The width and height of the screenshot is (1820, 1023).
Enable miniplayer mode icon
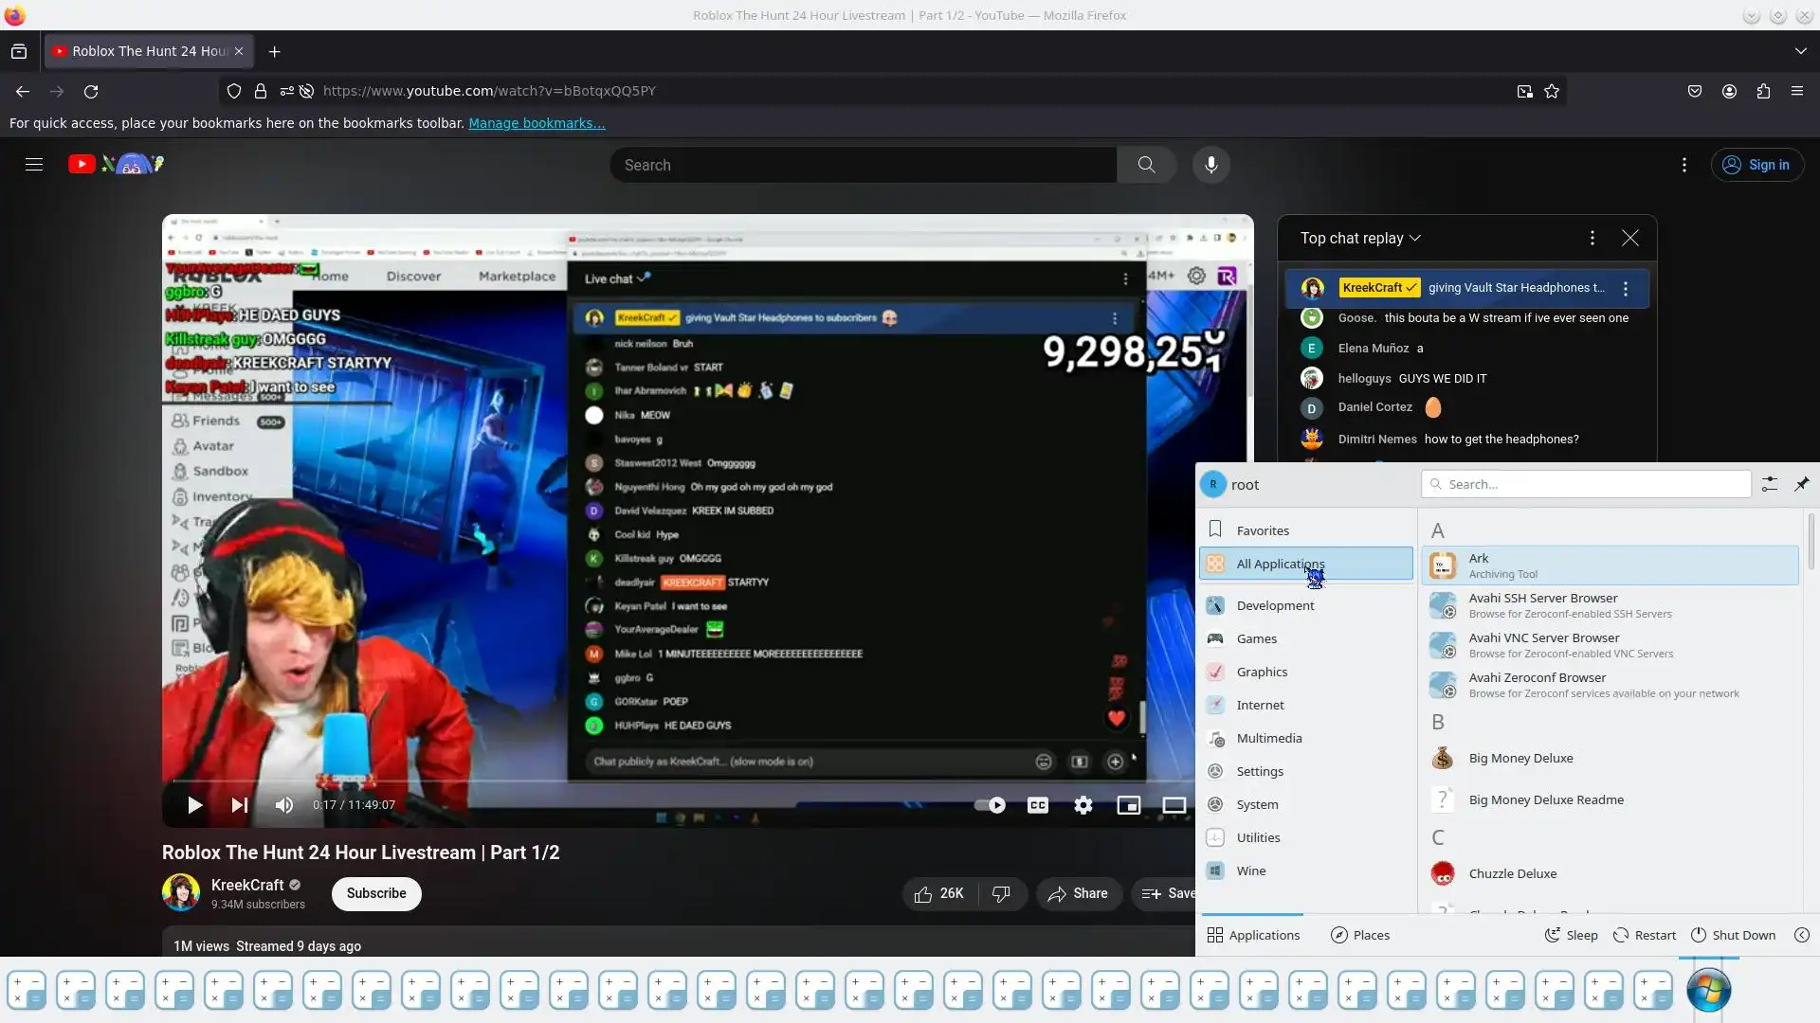1128,805
